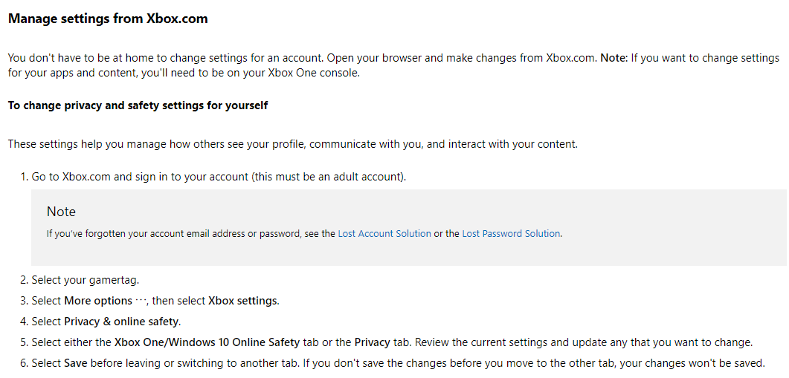The height and width of the screenshot is (378, 789).
Task: Click step 1 'Go to Xbox.com and sign in' text
Action: pos(219,177)
